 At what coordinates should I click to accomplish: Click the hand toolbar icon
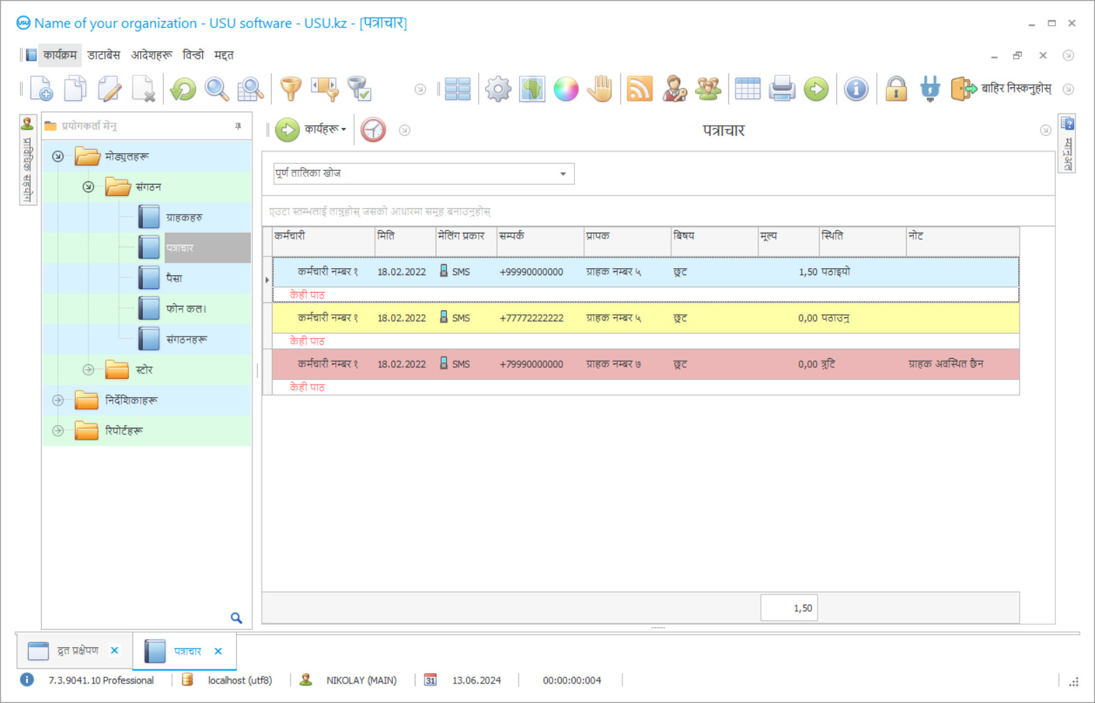[600, 88]
